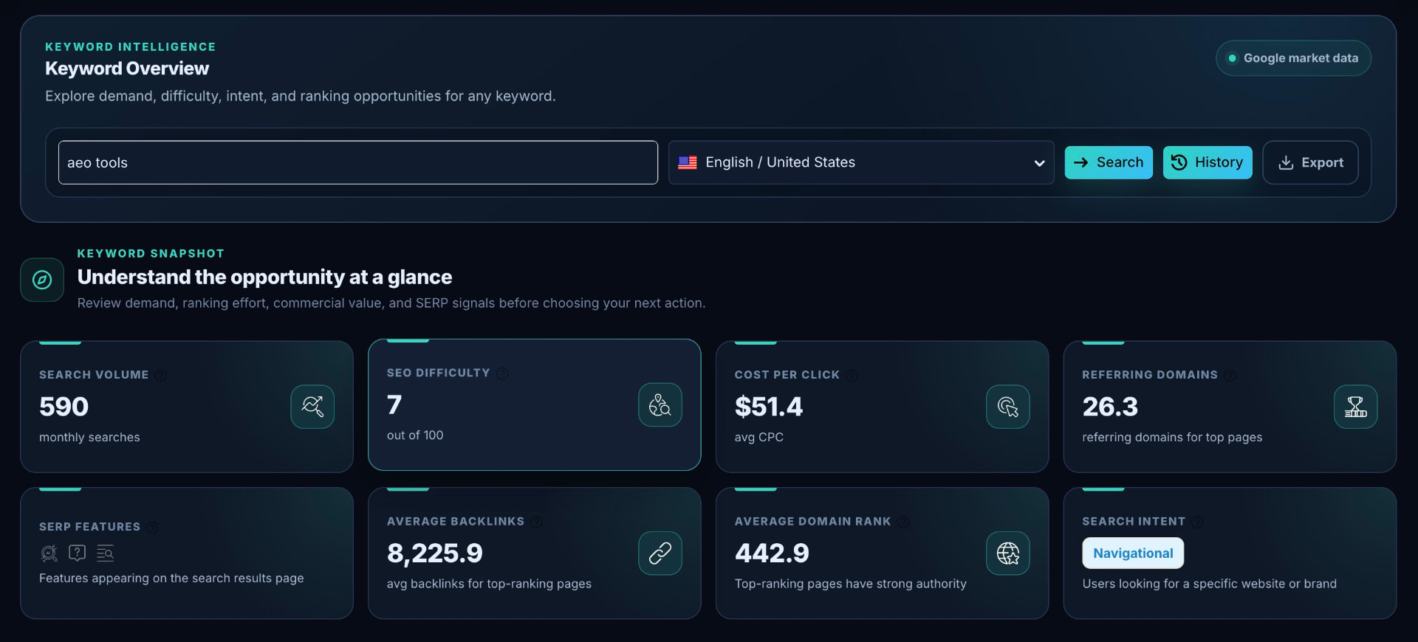1418x642 pixels.
Task: Click the AI overview SERP feature icon
Action: coord(49,553)
